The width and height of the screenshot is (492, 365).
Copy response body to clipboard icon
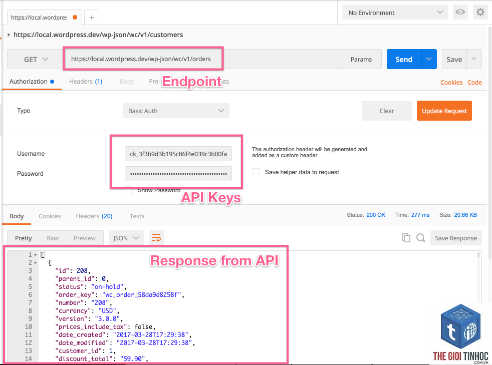[x=406, y=238]
